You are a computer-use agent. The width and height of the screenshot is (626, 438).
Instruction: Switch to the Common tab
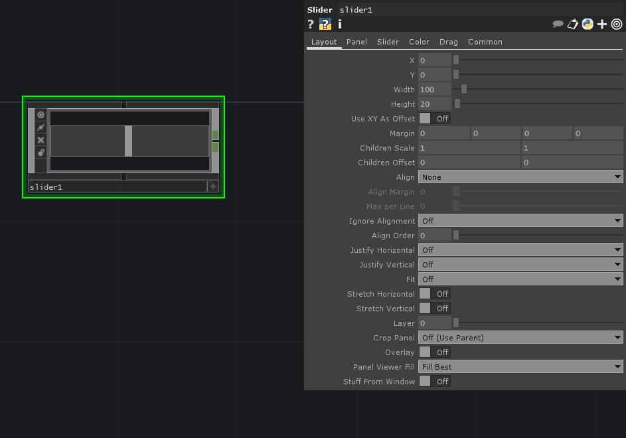[485, 42]
